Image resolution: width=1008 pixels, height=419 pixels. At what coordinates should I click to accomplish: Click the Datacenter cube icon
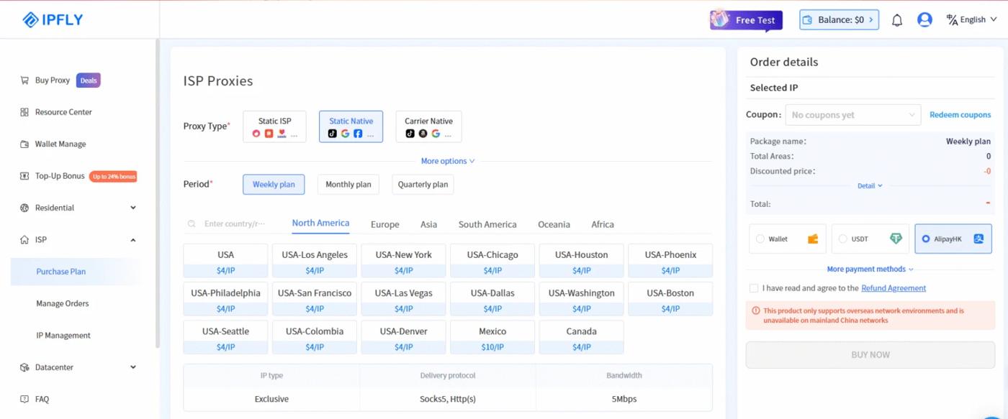[x=24, y=367]
